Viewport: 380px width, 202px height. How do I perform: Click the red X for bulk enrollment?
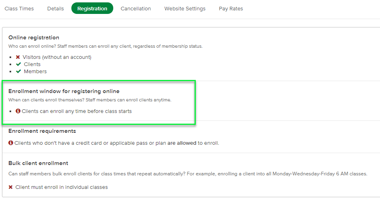11,187
